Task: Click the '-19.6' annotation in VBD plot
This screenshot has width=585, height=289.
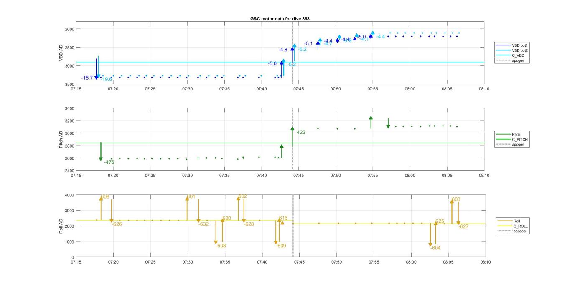Action: 106,79
